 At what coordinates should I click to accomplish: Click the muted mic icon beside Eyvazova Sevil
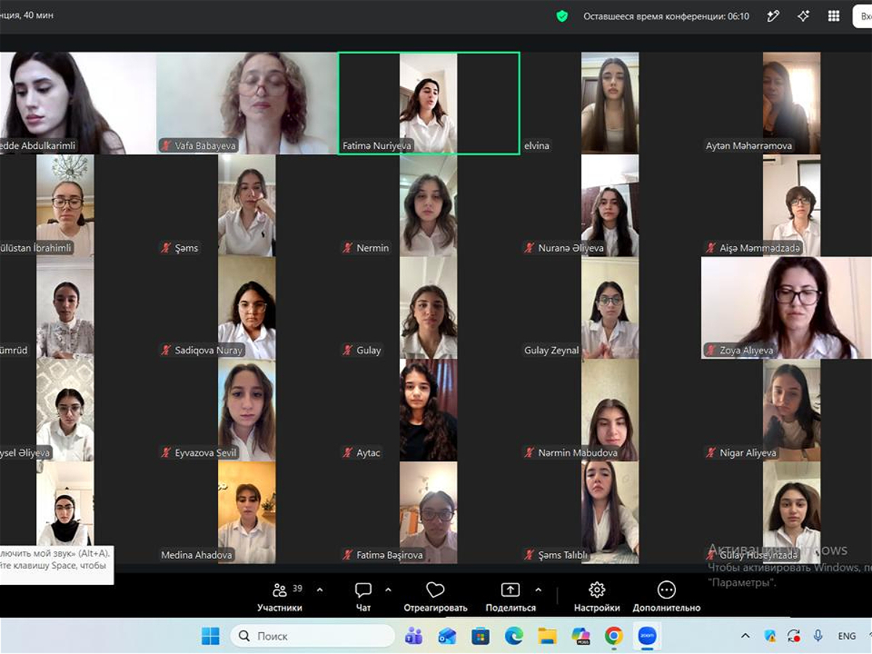coord(166,453)
